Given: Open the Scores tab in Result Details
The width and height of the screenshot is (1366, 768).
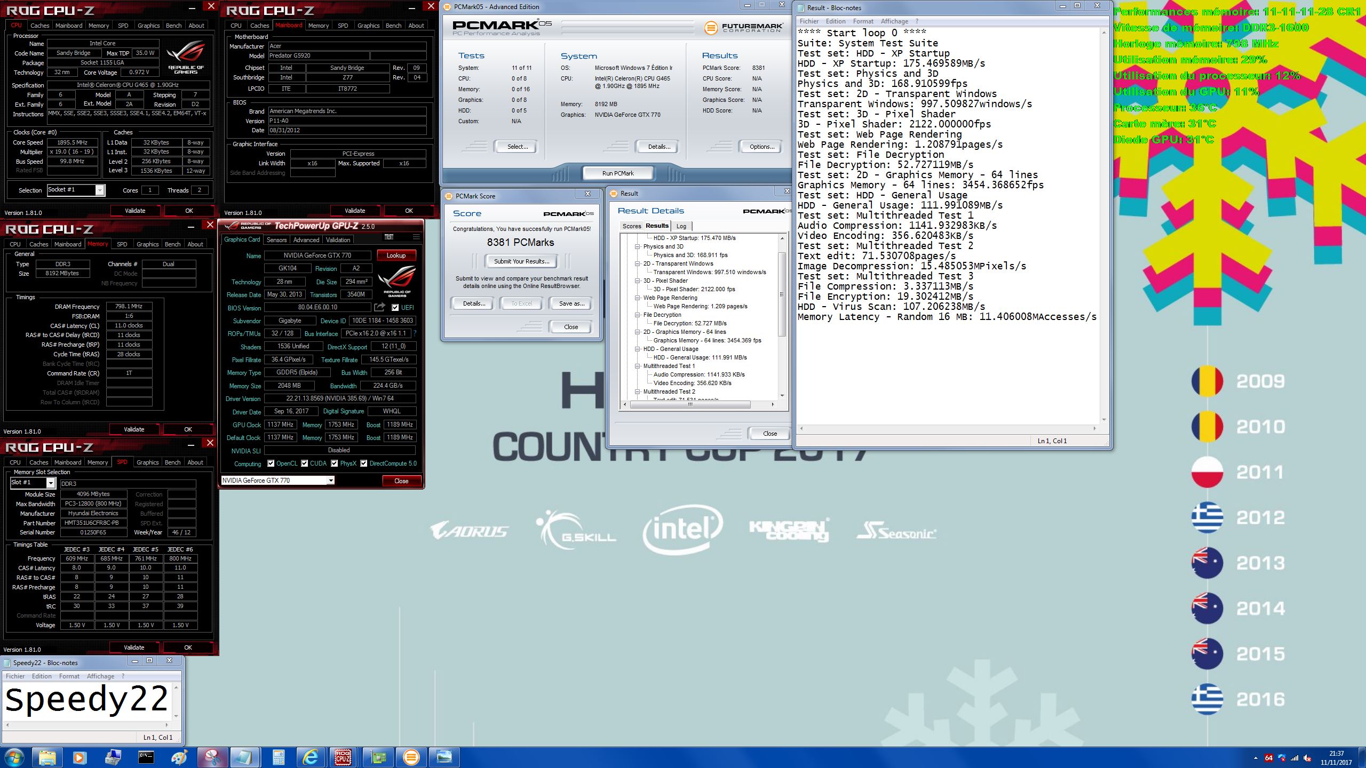Looking at the screenshot, I should (632, 226).
